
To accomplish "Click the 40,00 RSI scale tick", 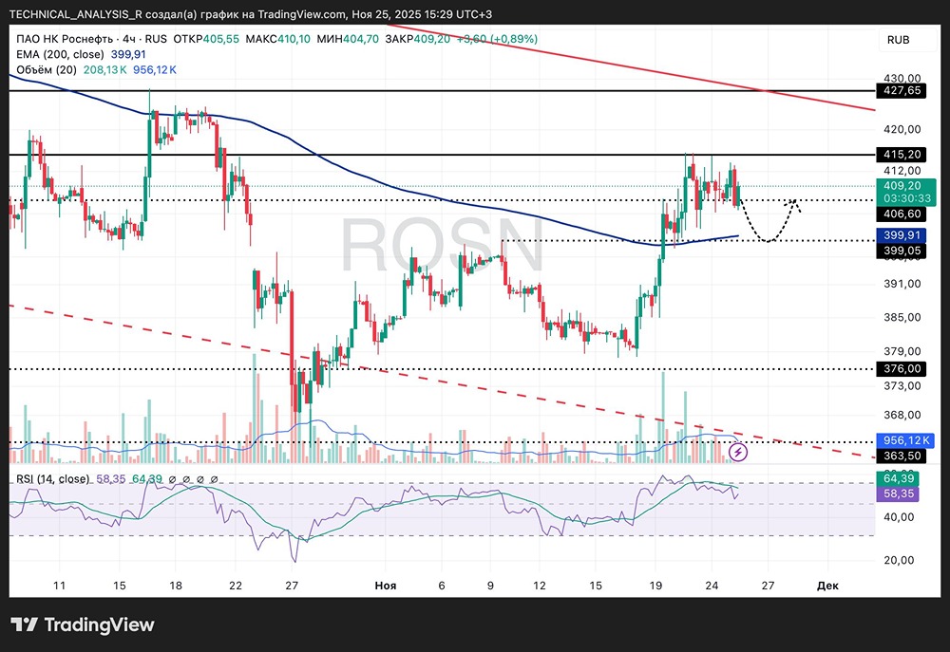I will point(899,517).
